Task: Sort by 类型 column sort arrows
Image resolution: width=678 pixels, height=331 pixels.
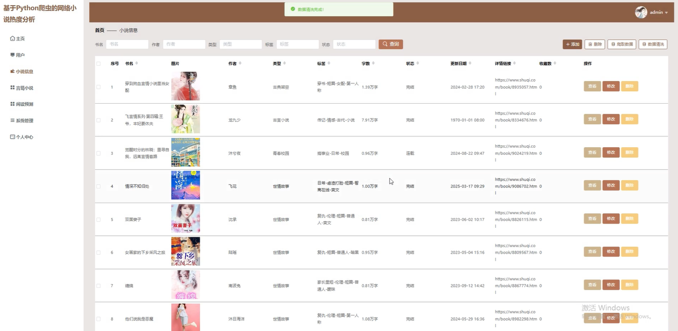Action: pos(285,63)
